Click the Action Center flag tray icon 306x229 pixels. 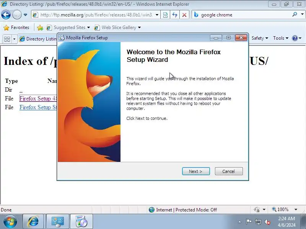coord(248,222)
